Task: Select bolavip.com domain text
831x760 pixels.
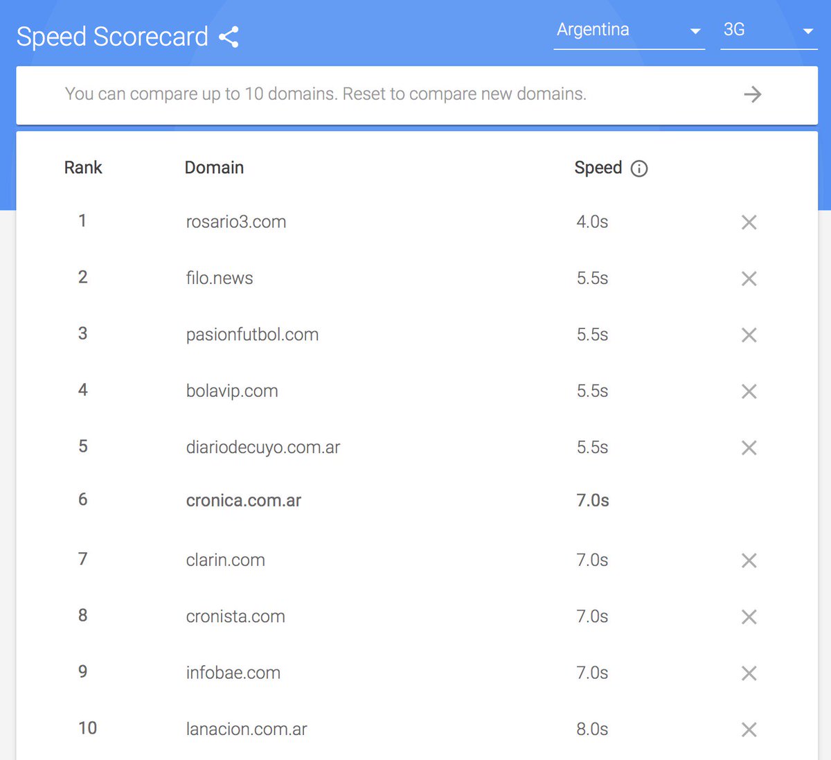Action: click(x=232, y=391)
